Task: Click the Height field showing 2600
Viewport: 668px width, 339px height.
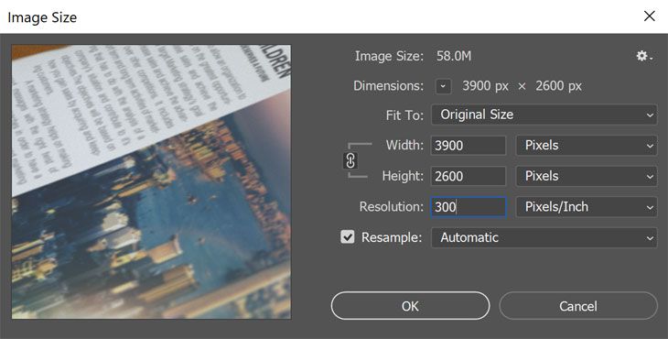Action: [469, 176]
